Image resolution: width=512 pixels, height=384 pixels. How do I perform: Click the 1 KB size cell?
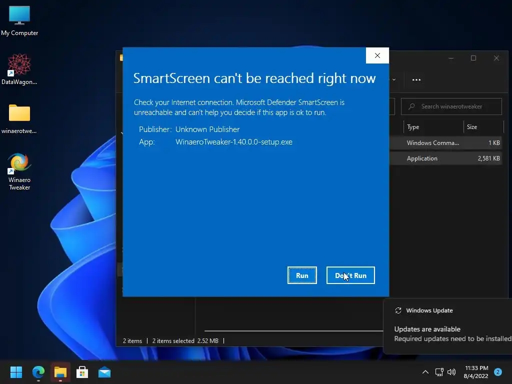coord(494,142)
